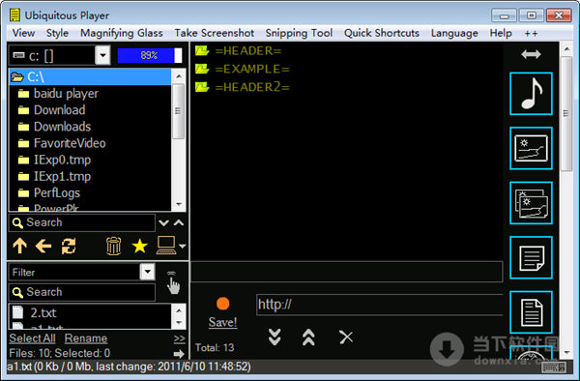
Task: Click the pointing hand icon
Action: (172, 283)
